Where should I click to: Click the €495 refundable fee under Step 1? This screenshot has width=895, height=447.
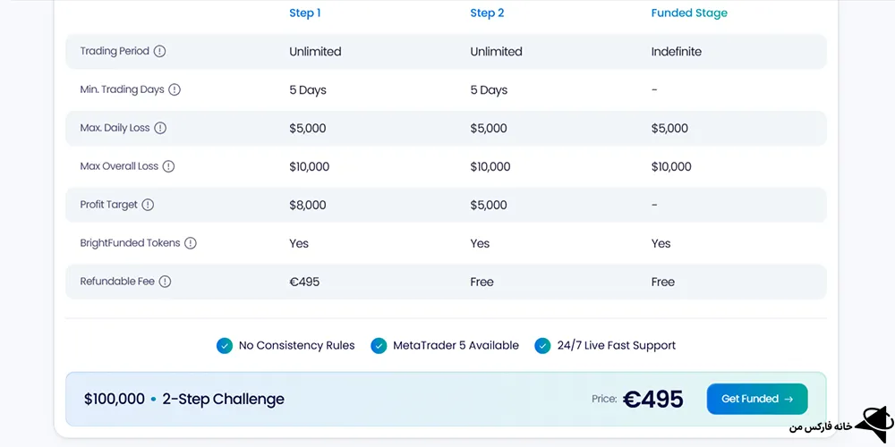(x=304, y=282)
